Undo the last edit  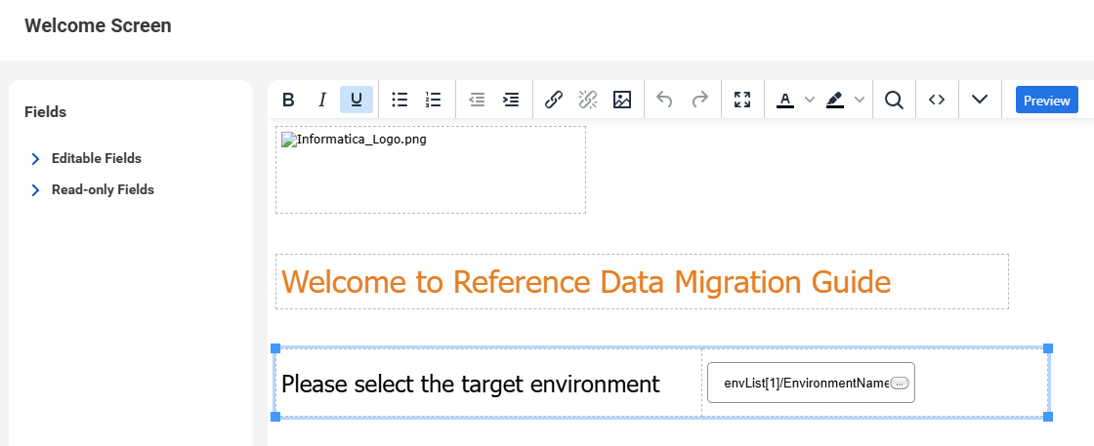click(x=665, y=101)
